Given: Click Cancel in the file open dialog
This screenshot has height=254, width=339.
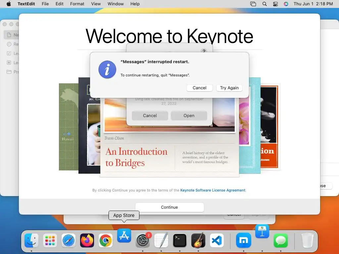Looking at the screenshot, I should click(150, 115).
